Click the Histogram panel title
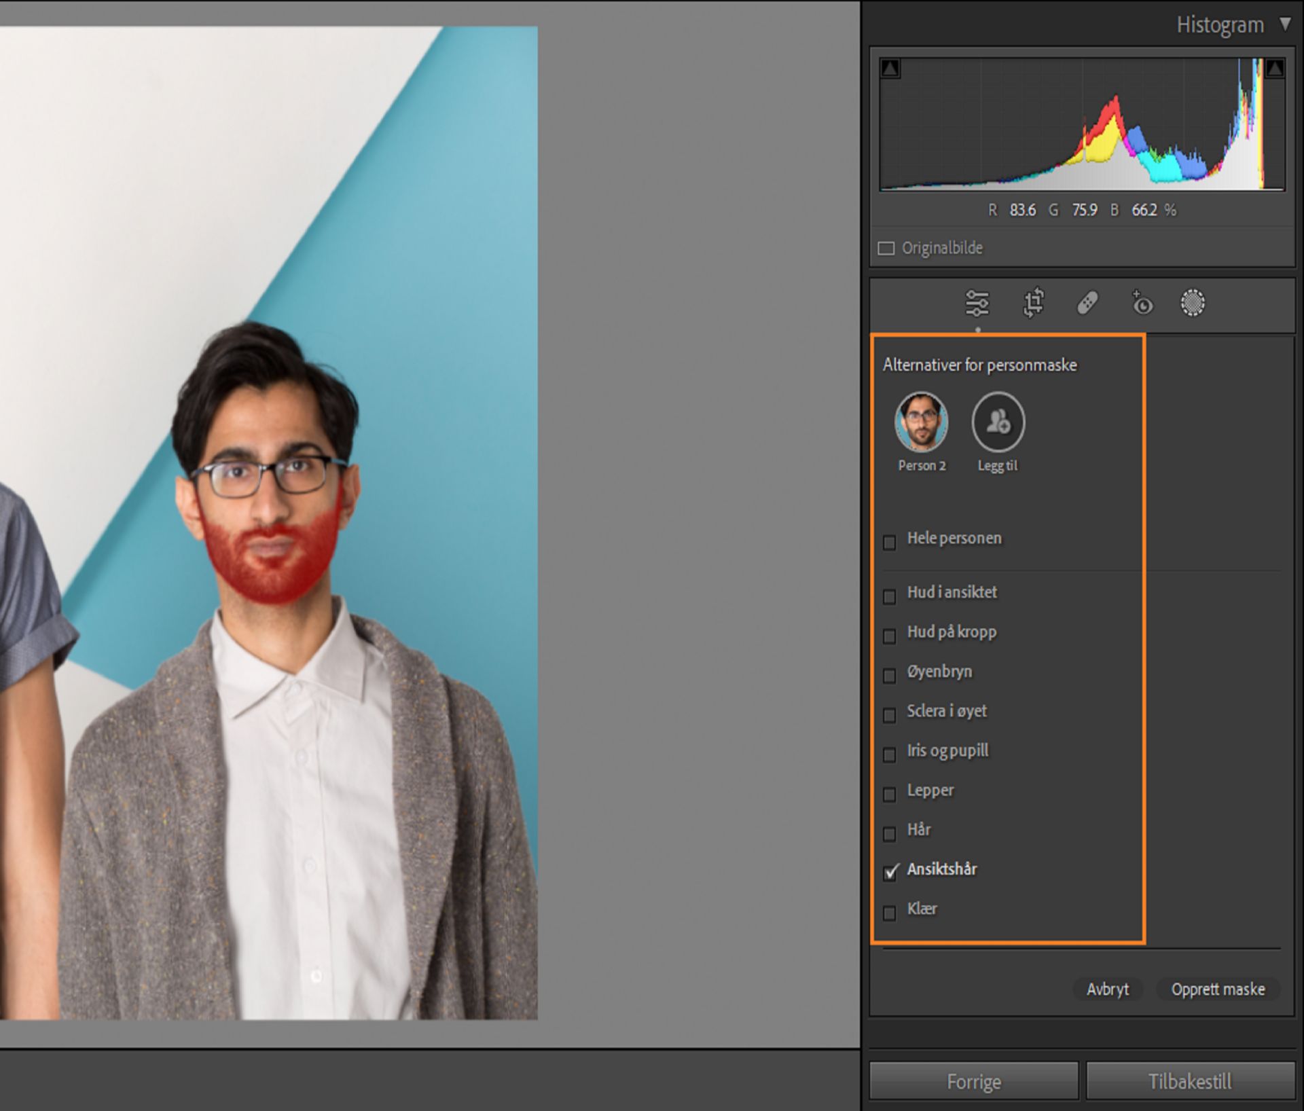Image resolution: width=1304 pixels, height=1111 pixels. click(1220, 25)
